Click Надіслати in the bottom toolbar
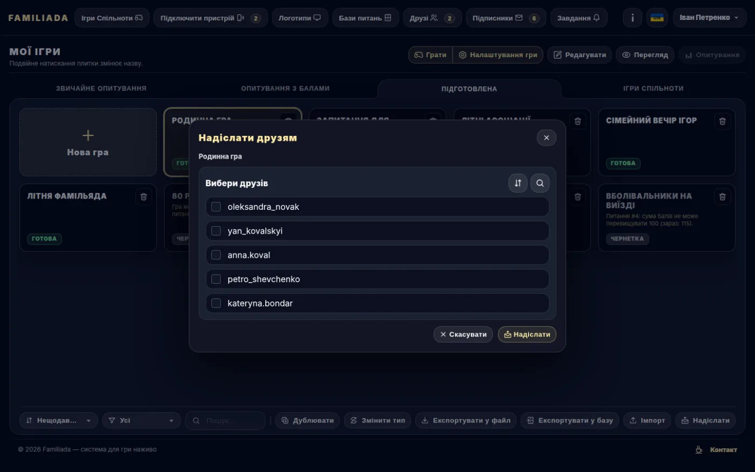 click(x=705, y=421)
